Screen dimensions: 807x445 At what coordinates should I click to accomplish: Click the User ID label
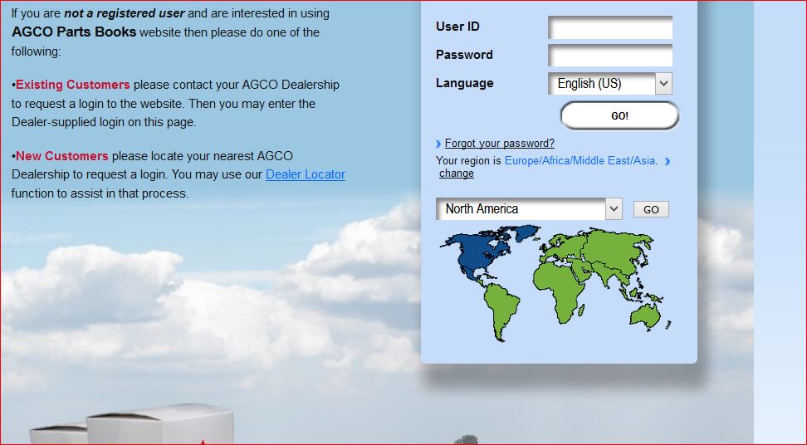pos(457,27)
